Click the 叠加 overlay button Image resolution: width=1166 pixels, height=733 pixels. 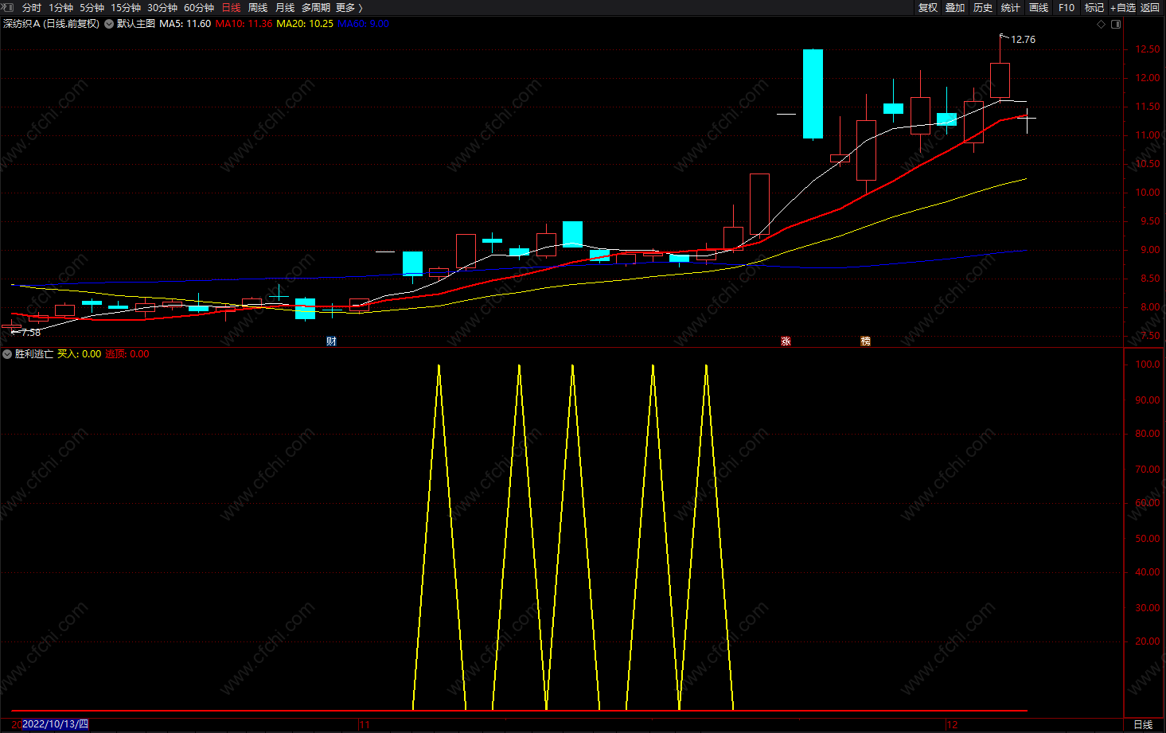955,7
